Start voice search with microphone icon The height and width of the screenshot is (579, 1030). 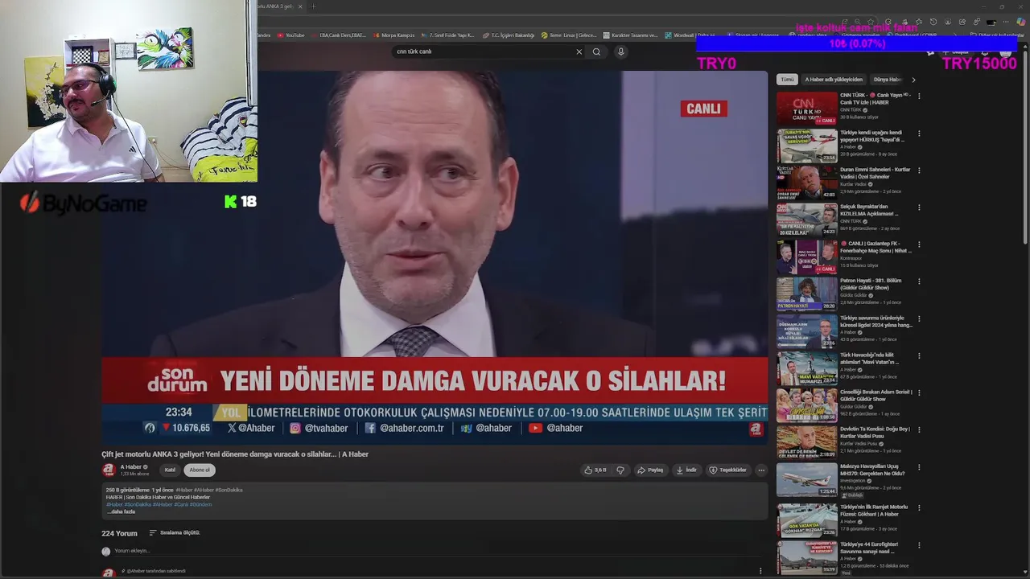620,51
